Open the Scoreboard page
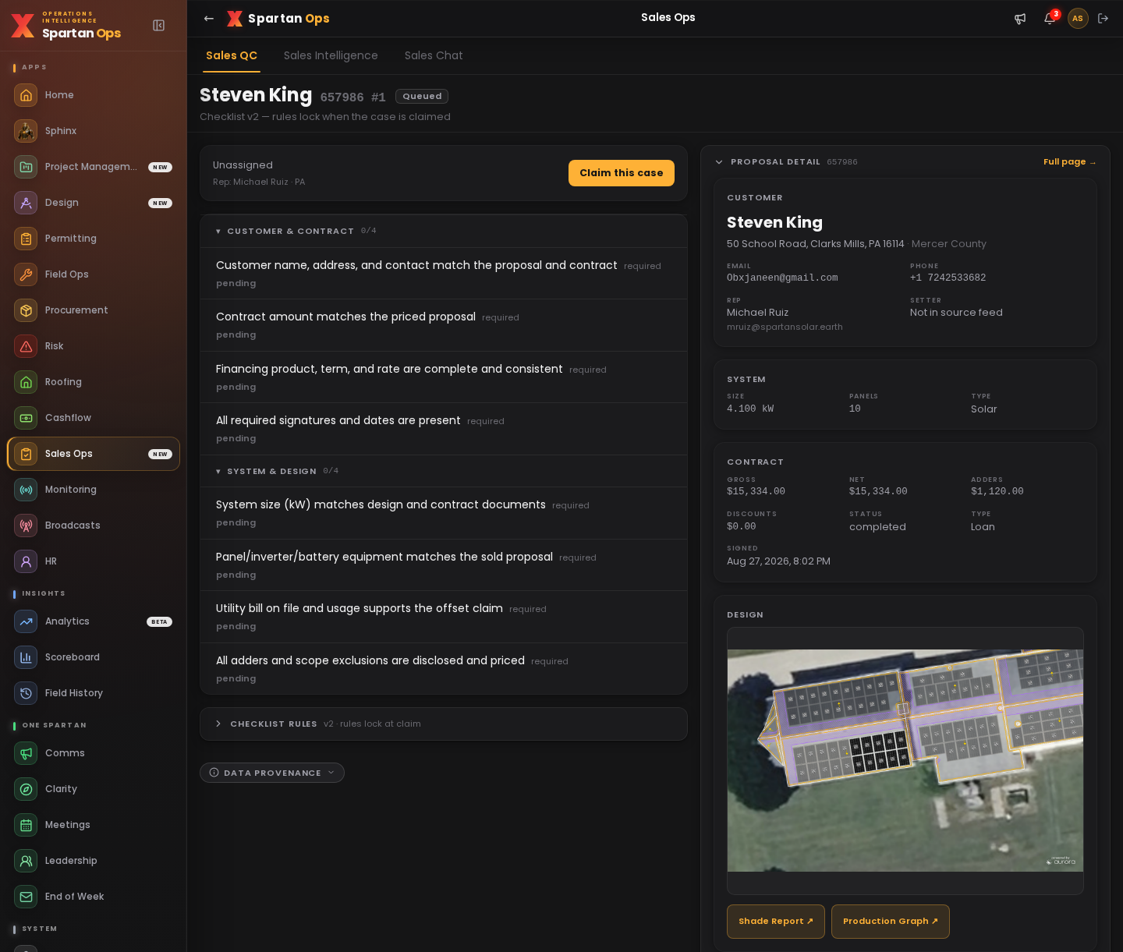 [94, 657]
